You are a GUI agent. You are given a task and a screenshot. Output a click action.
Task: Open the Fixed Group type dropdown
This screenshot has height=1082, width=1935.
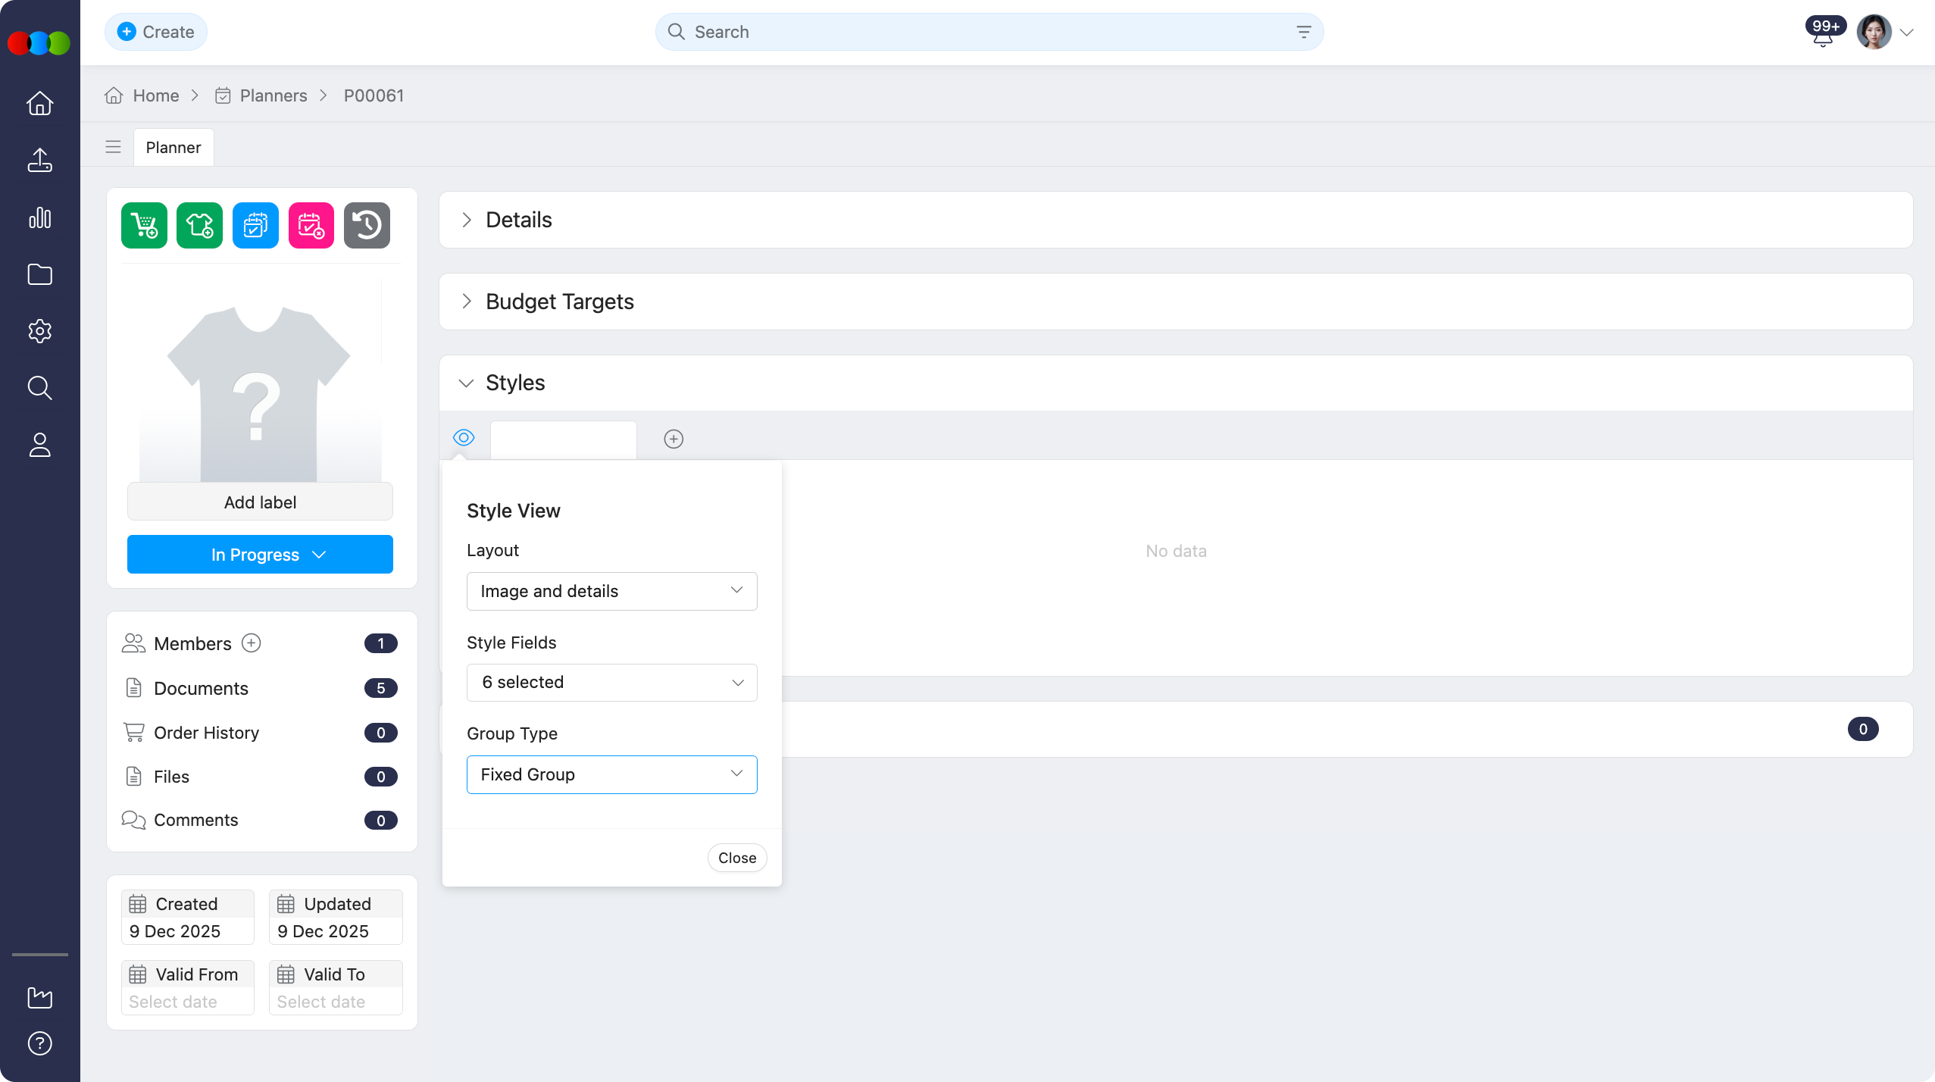[x=611, y=774]
